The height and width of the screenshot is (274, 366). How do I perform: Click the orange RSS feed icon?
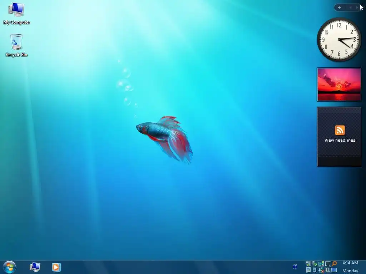tap(340, 130)
